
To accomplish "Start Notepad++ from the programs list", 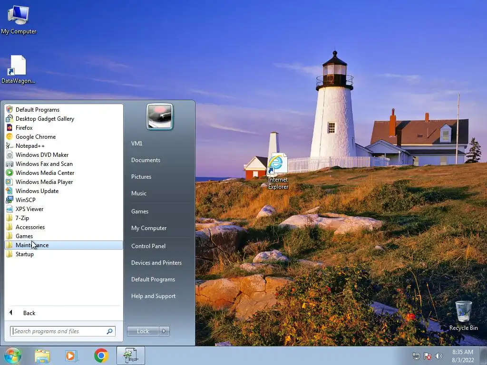I will (x=64, y=145).
